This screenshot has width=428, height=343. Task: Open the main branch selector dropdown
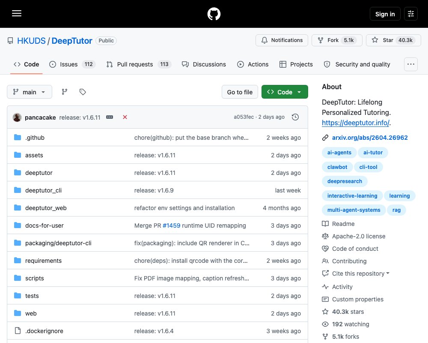30,92
